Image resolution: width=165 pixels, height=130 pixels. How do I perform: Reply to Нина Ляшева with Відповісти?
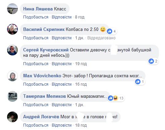[x=61, y=17]
